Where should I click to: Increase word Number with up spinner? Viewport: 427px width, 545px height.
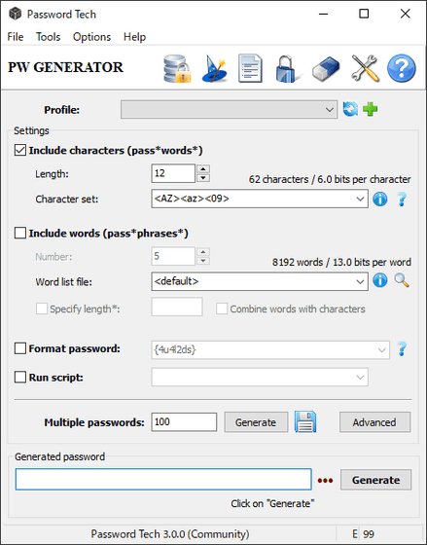click(203, 252)
